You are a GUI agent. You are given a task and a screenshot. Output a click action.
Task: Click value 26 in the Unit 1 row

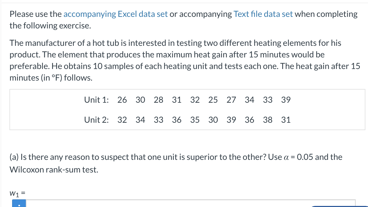tap(122, 100)
